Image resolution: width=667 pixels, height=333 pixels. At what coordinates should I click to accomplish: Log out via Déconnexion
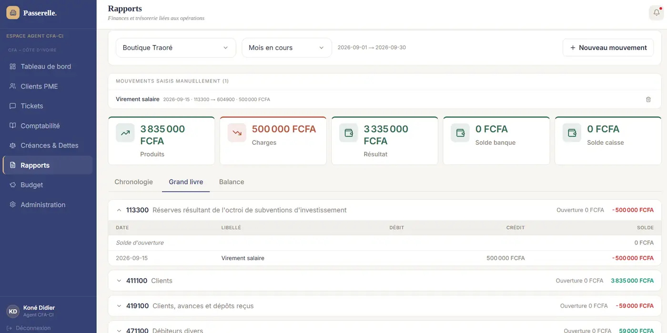[29, 328]
